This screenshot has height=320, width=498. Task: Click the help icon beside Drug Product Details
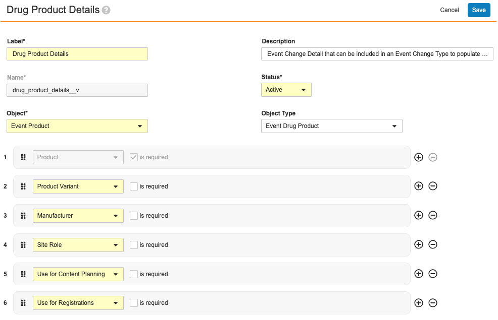click(106, 11)
